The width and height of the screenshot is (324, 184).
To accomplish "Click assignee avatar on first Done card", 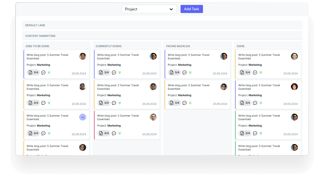I will click(x=294, y=56).
